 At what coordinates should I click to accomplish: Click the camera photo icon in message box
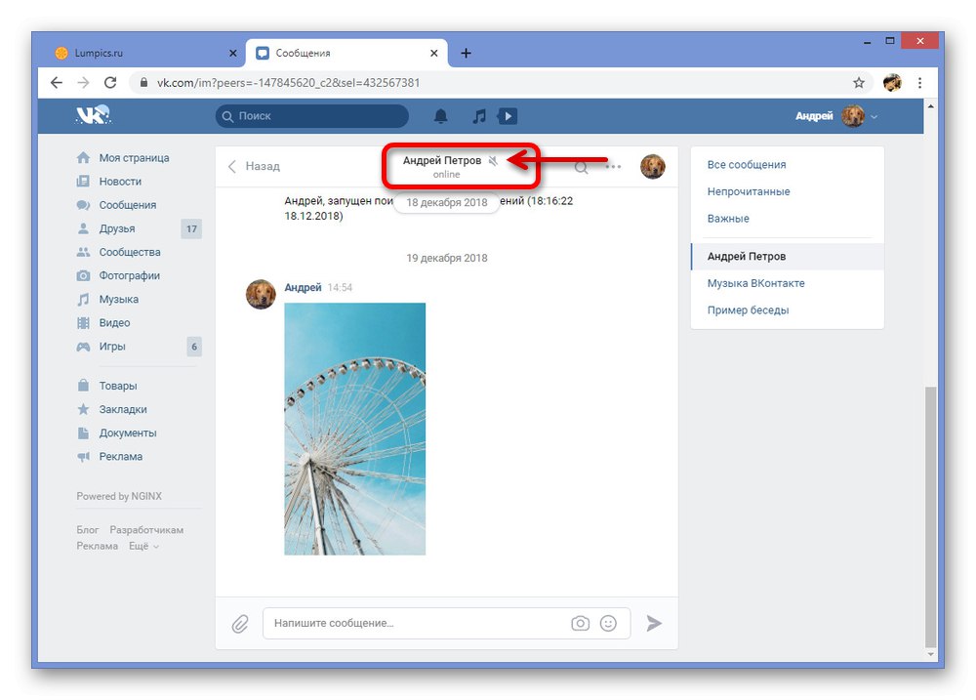tap(580, 623)
